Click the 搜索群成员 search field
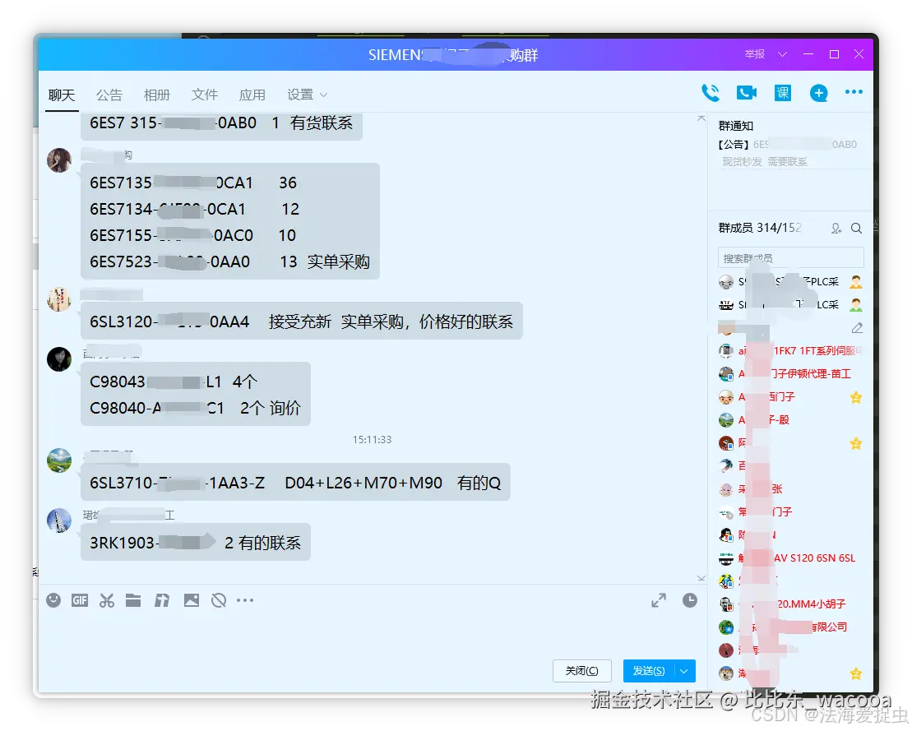The width and height of the screenshot is (912, 731). 790,258
